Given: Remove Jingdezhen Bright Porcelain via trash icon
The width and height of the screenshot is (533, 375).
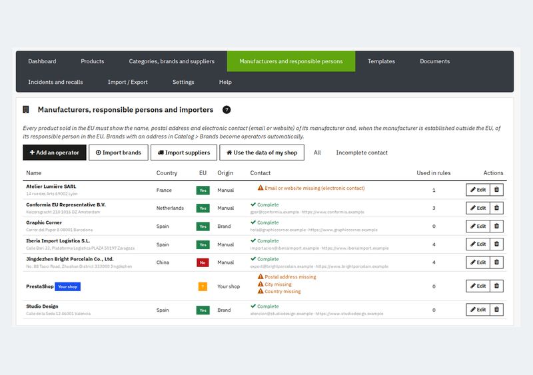Looking at the screenshot, I should pos(496,262).
